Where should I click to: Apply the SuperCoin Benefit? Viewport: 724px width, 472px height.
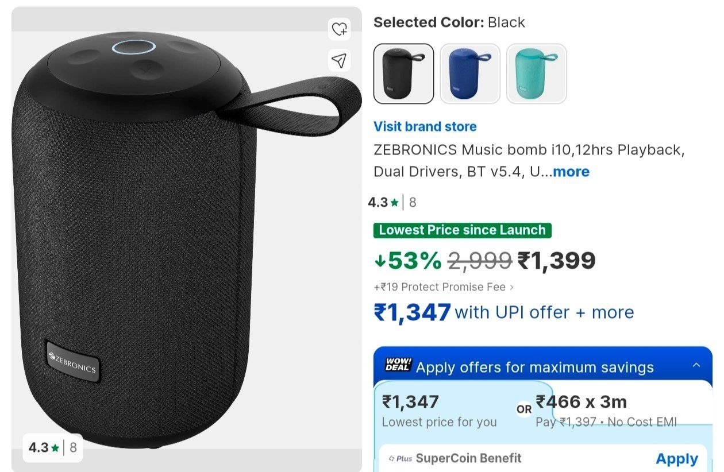[x=677, y=459]
